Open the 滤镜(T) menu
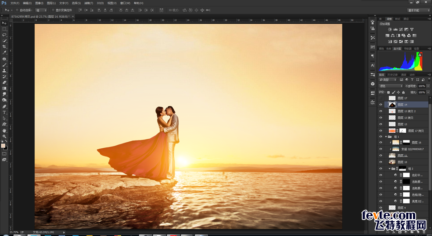The height and width of the screenshot is (236, 432). coord(89,3)
